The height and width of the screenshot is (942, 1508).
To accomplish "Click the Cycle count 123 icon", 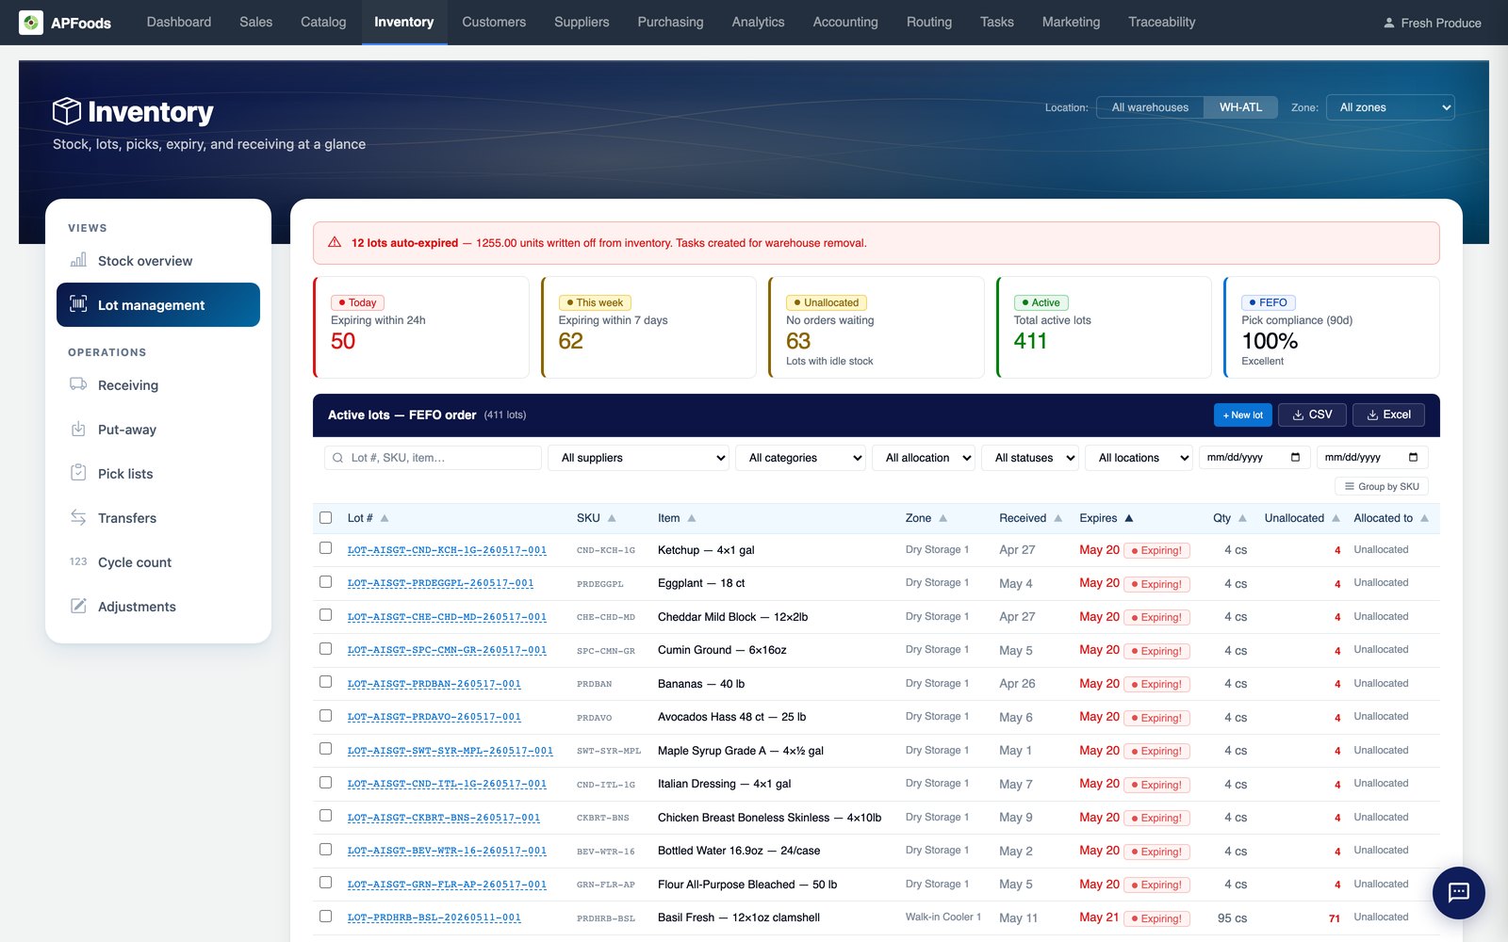I will 78,561.
